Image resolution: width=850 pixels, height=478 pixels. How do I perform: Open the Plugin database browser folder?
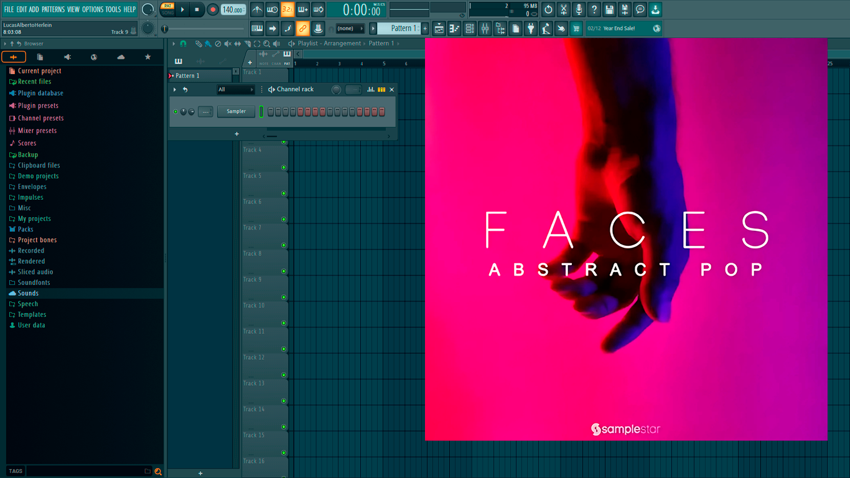click(x=36, y=93)
